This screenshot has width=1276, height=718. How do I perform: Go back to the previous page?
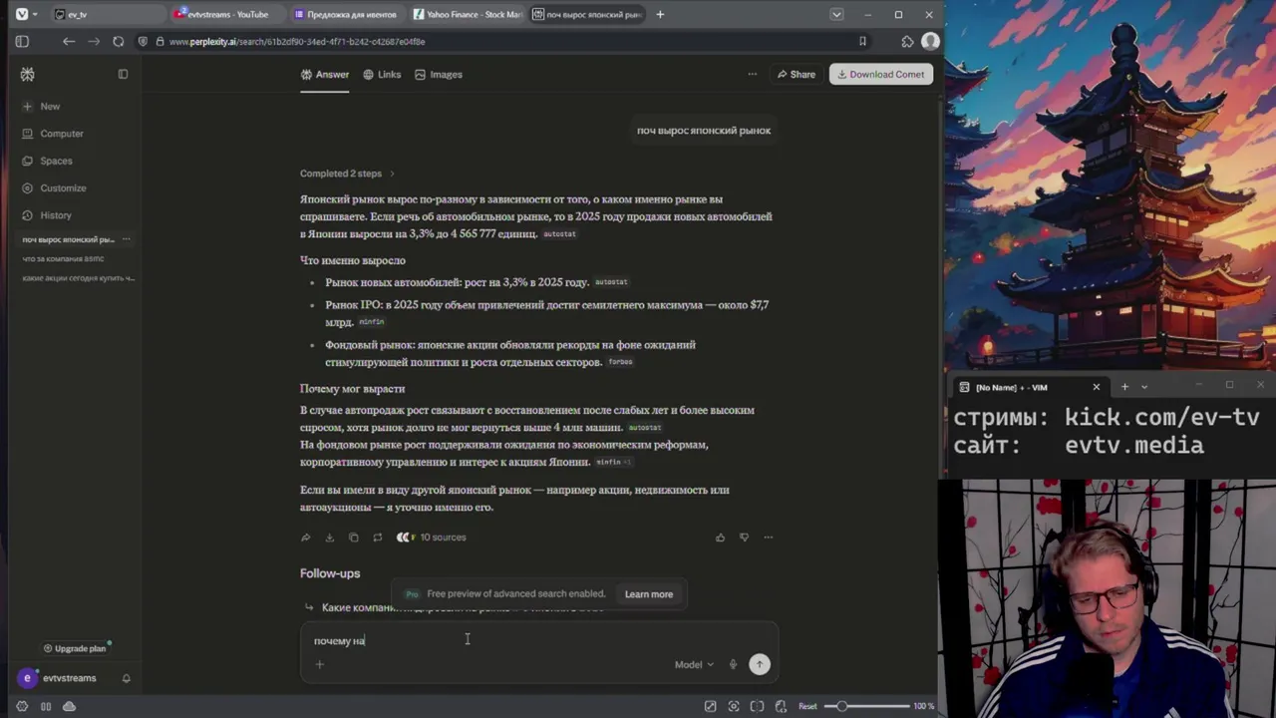coord(68,41)
